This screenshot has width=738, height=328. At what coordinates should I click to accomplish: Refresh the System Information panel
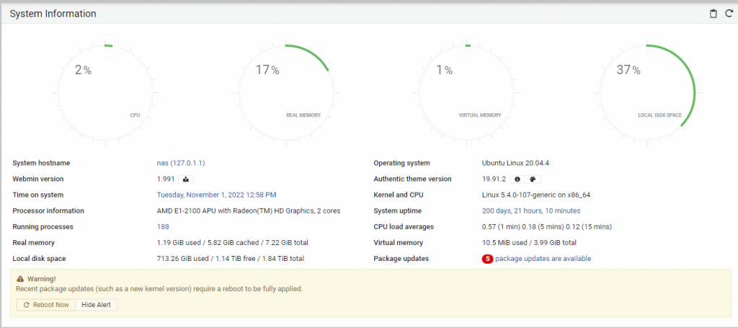tap(728, 14)
